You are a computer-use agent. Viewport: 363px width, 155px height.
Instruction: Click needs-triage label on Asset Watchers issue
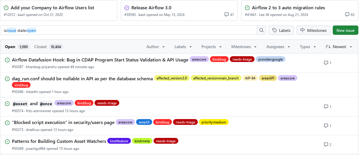point(166,141)
